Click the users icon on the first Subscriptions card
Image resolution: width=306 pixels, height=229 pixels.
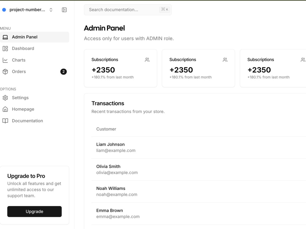[147, 60]
